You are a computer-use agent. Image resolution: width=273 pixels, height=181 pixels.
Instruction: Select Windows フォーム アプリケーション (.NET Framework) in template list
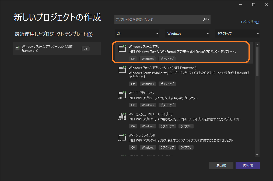(x=184, y=76)
